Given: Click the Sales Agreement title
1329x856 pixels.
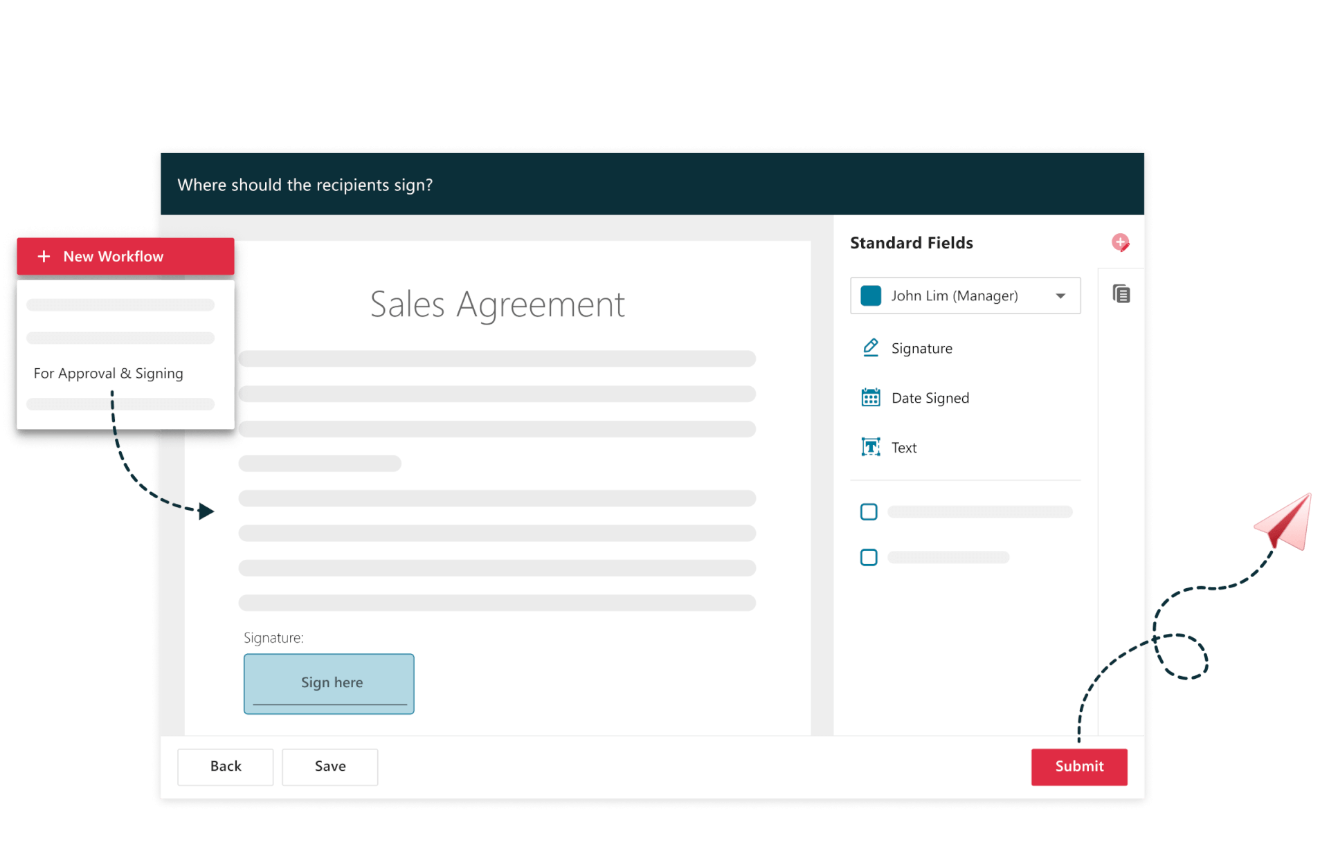Looking at the screenshot, I should tap(497, 304).
